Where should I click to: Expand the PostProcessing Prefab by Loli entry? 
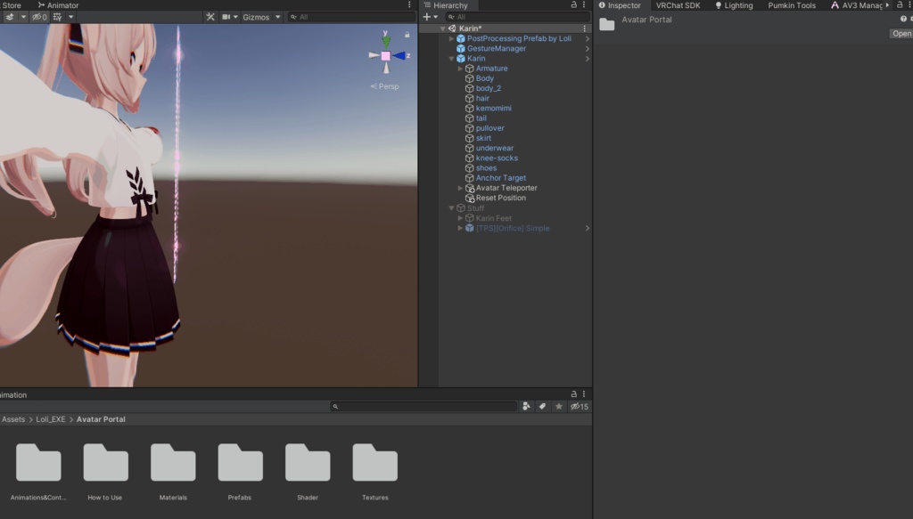(x=452, y=38)
